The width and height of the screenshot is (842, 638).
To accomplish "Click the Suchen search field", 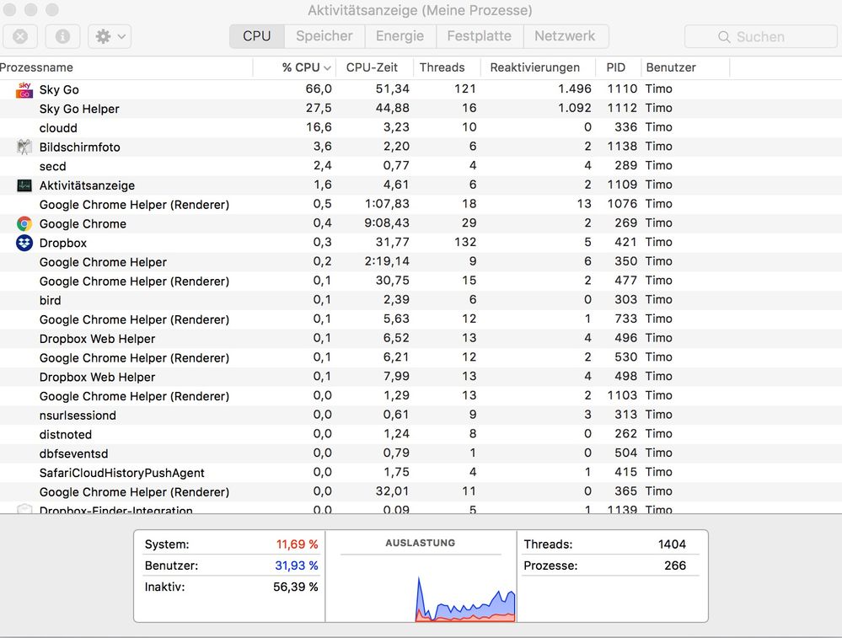I will pos(760,36).
